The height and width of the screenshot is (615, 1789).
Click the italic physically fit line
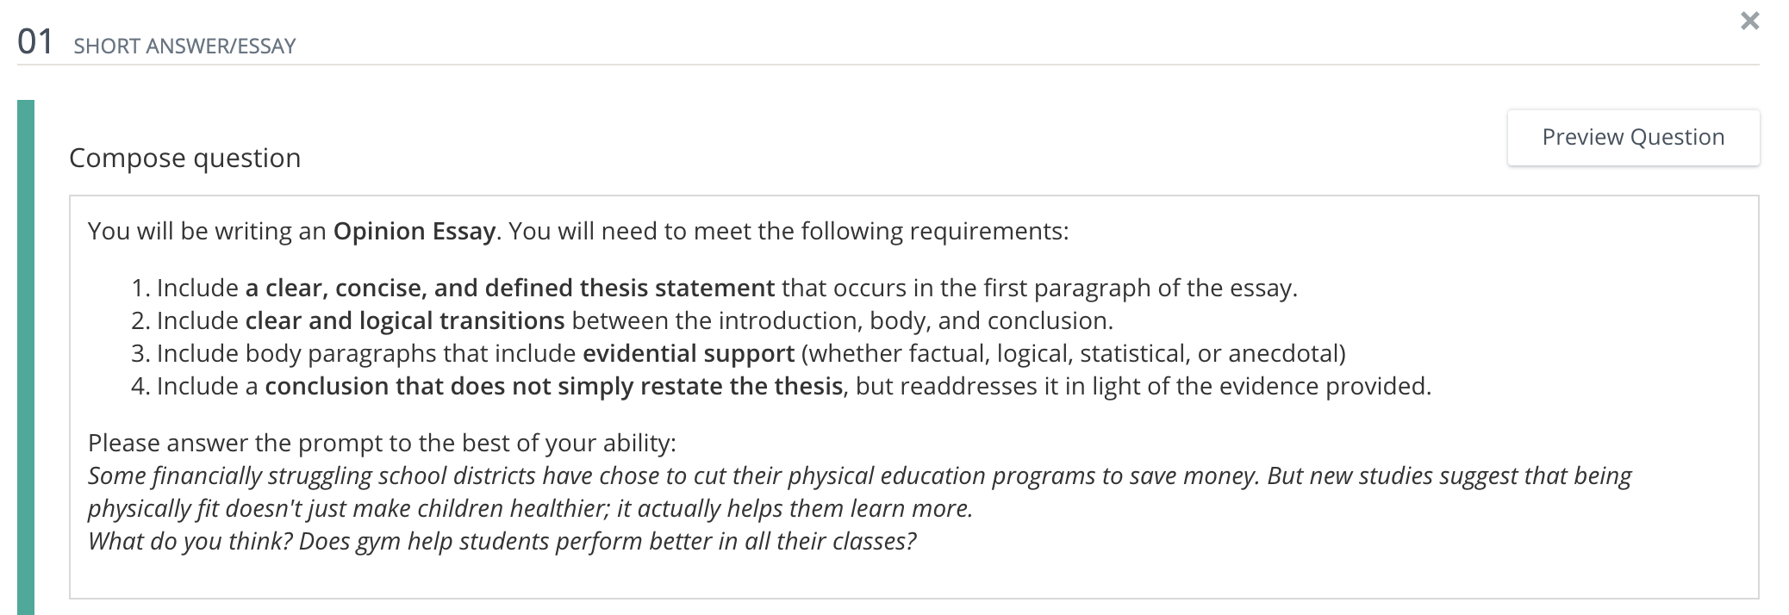[530, 509]
